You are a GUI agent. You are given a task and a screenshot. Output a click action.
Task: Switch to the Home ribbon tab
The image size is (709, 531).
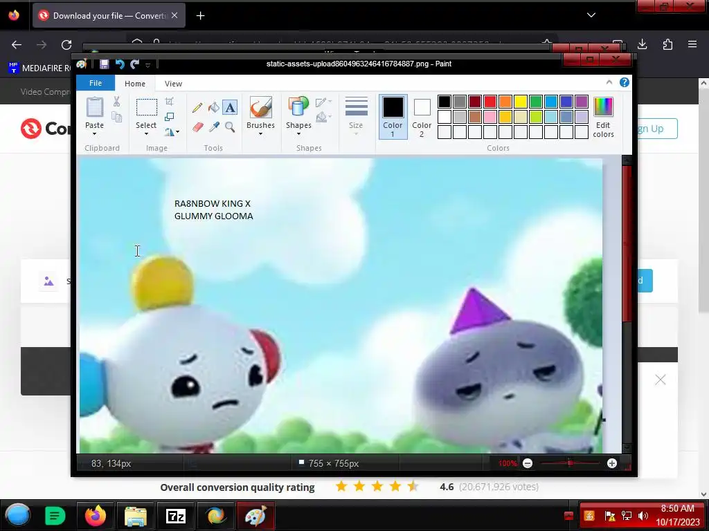[135, 84]
